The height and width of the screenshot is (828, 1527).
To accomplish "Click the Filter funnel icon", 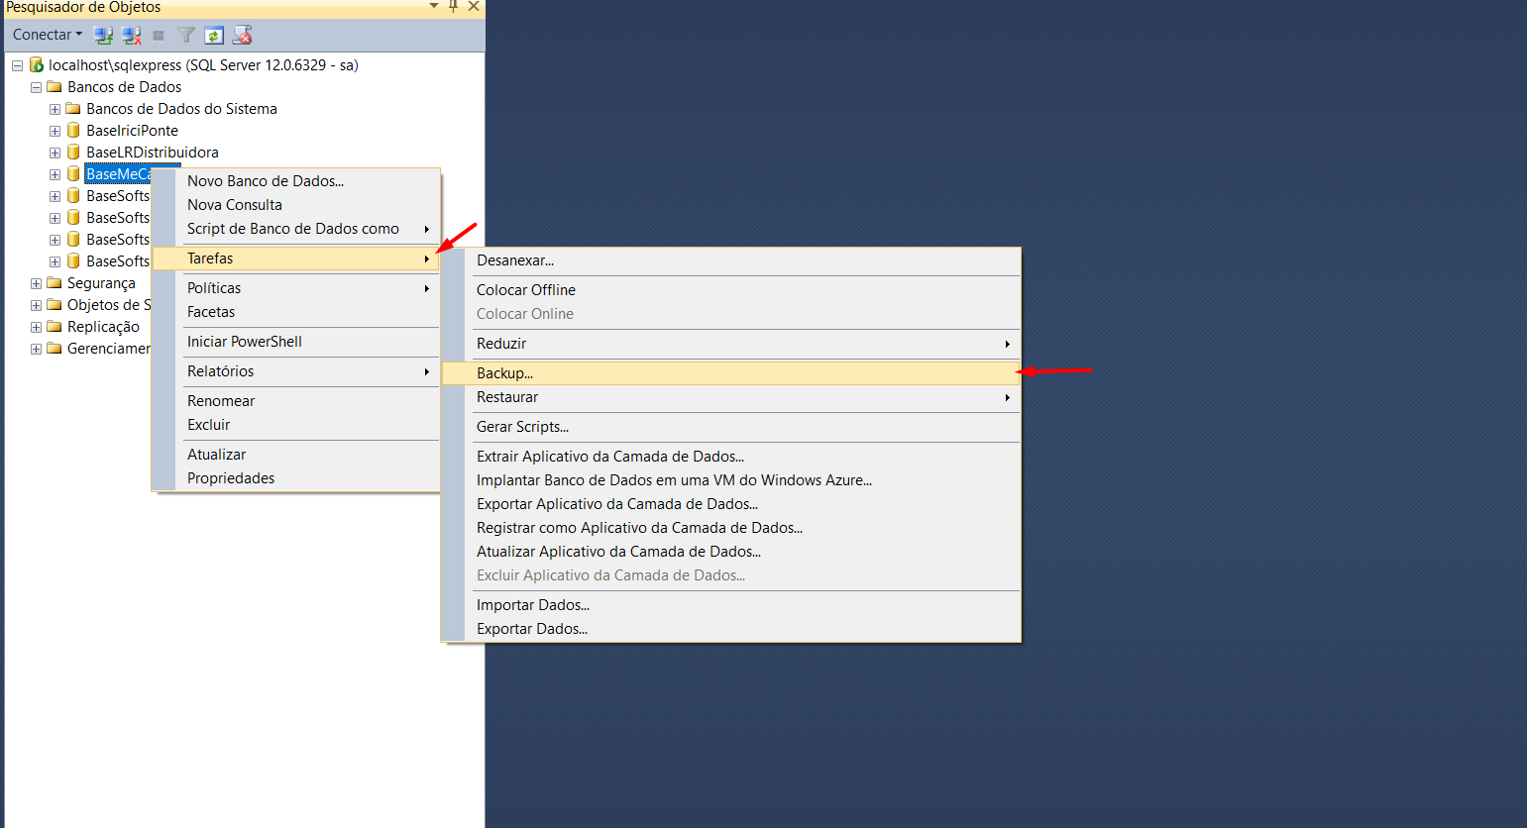I will coord(185,36).
